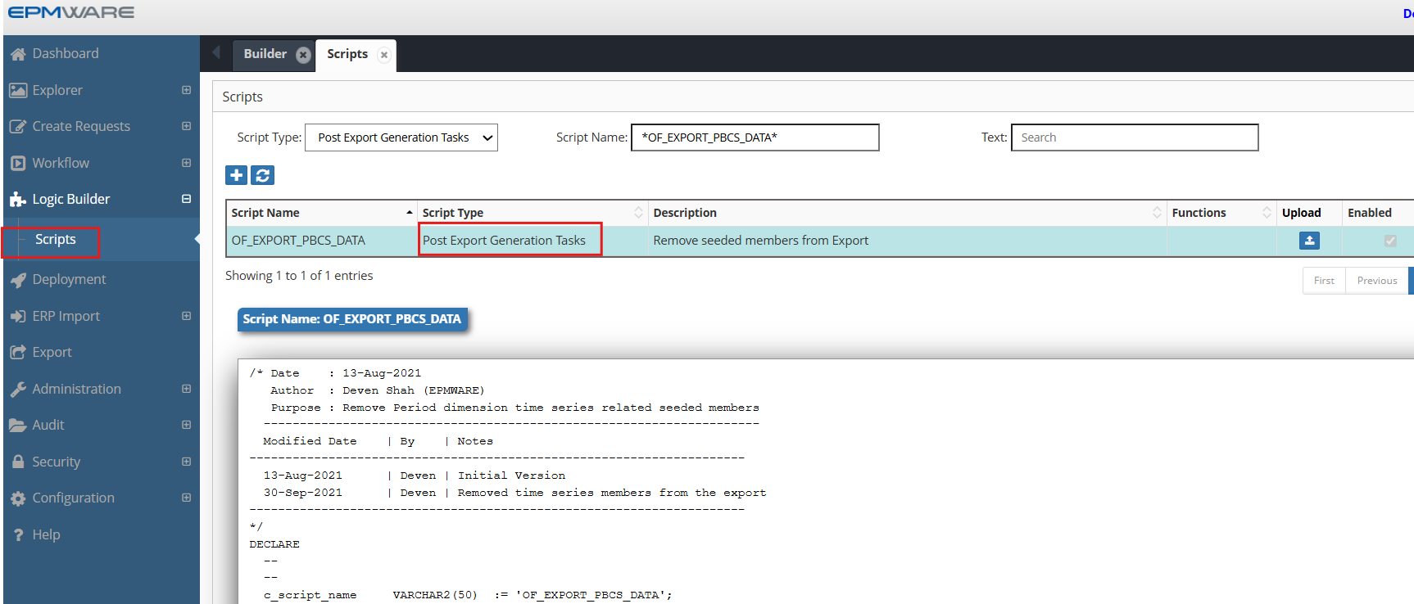Click the Help question mark icon
Screen dimensions: 1414x604
pyautogui.click(x=18, y=535)
